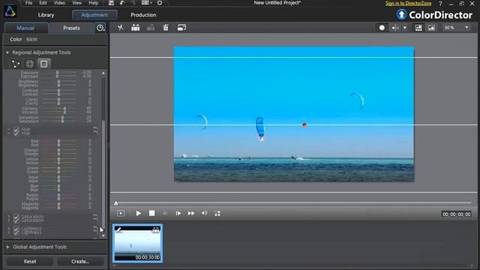
Task: Open the File menu
Action: [x=28, y=3]
